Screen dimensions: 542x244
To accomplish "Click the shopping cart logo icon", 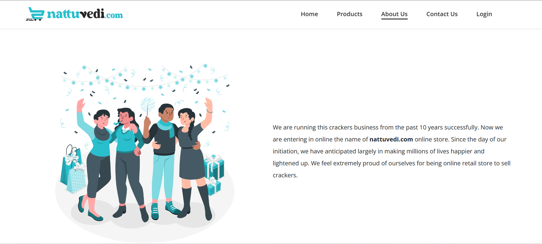I will (35, 14).
